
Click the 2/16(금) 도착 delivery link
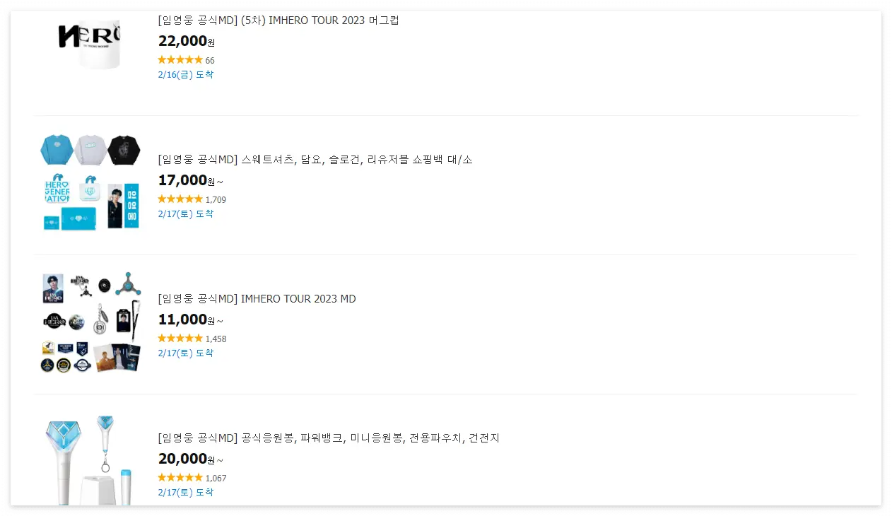pos(186,74)
